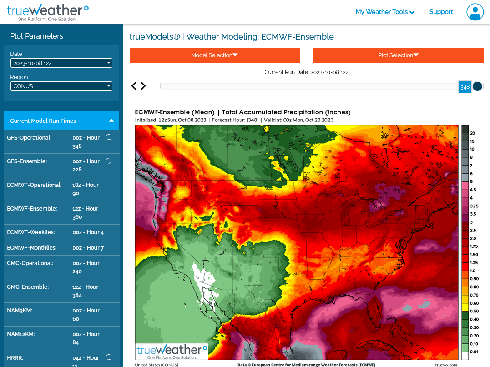
Task: Click 00z - Hour 60 run time
Action: (86, 315)
